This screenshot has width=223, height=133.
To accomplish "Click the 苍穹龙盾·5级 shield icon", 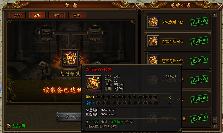I will pos(153,22).
